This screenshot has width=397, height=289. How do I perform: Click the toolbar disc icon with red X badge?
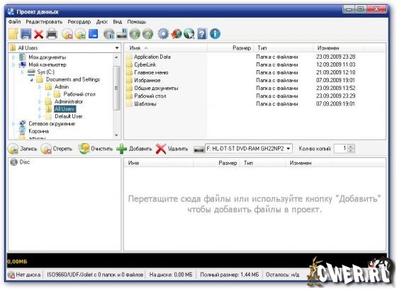pos(67,34)
